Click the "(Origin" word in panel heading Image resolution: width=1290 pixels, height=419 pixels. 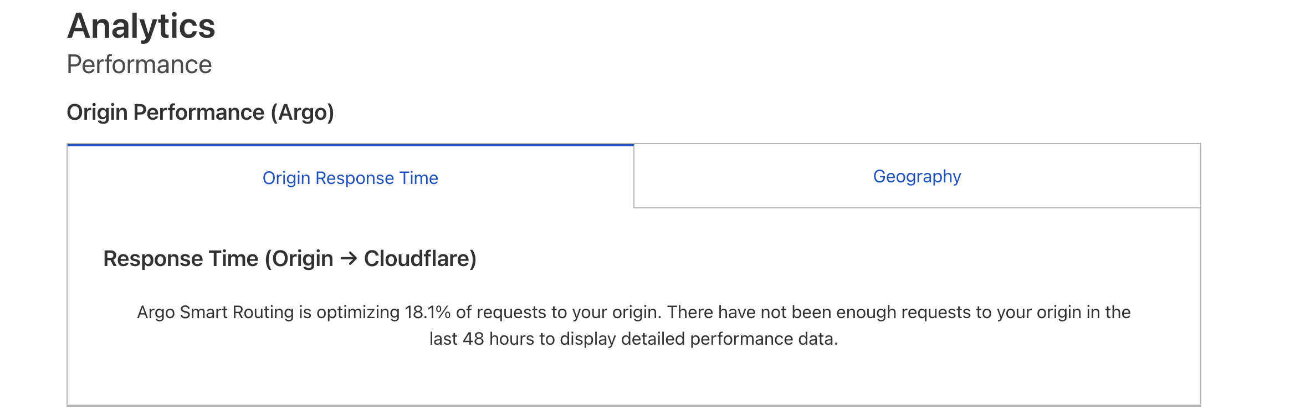pyautogui.click(x=299, y=258)
